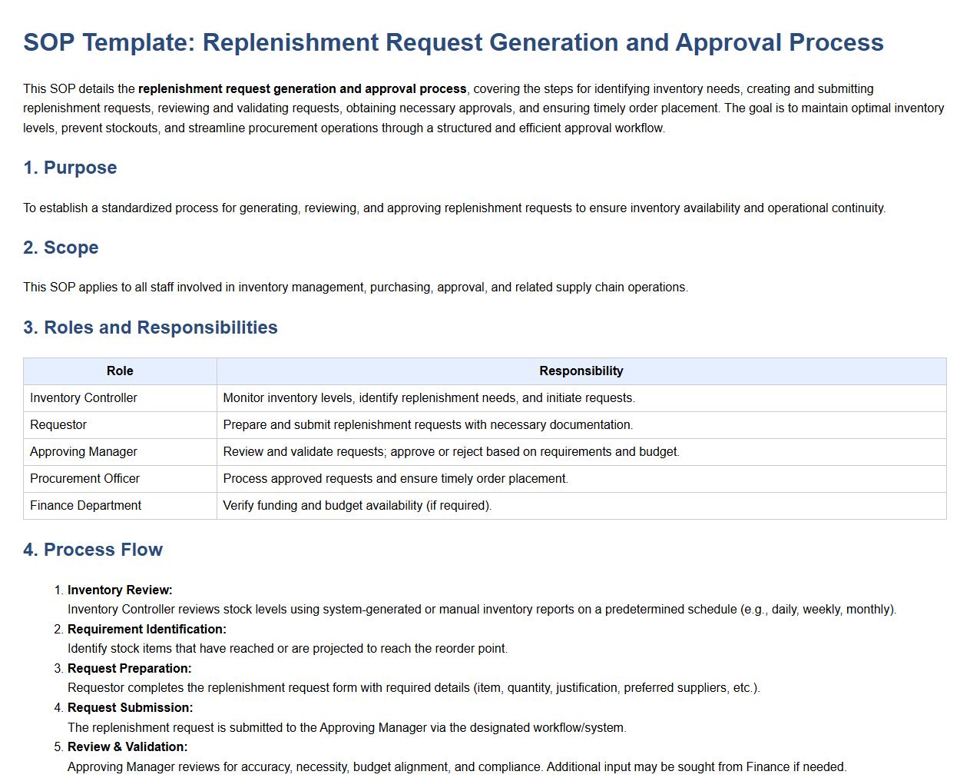Click the 'Request Submission:' step title
Image resolution: width=970 pixels, height=778 pixels.
point(130,708)
